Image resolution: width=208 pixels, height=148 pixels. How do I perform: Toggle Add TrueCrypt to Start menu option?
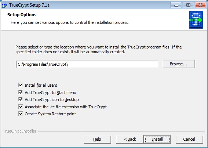pos(21,92)
